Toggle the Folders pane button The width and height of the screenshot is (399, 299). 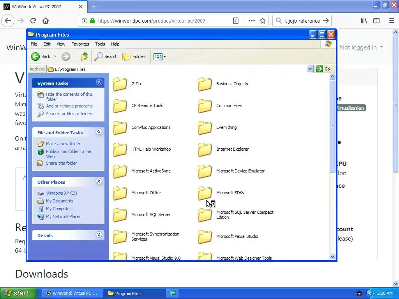point(134,56)
